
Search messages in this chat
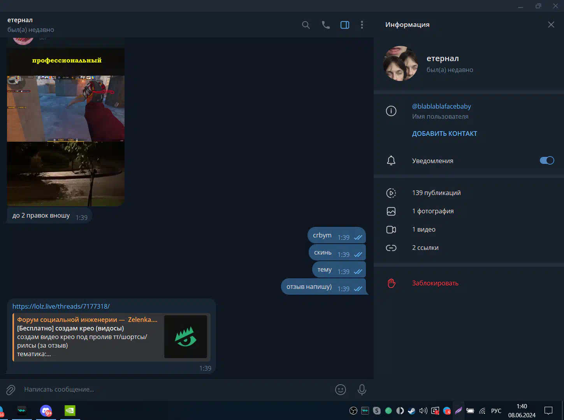306,25
